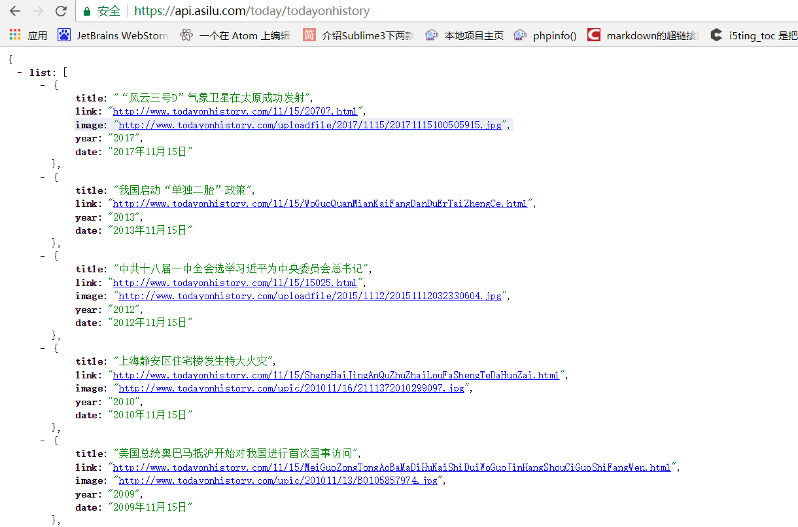Click the browser back arrow

(x=15, y=11)
